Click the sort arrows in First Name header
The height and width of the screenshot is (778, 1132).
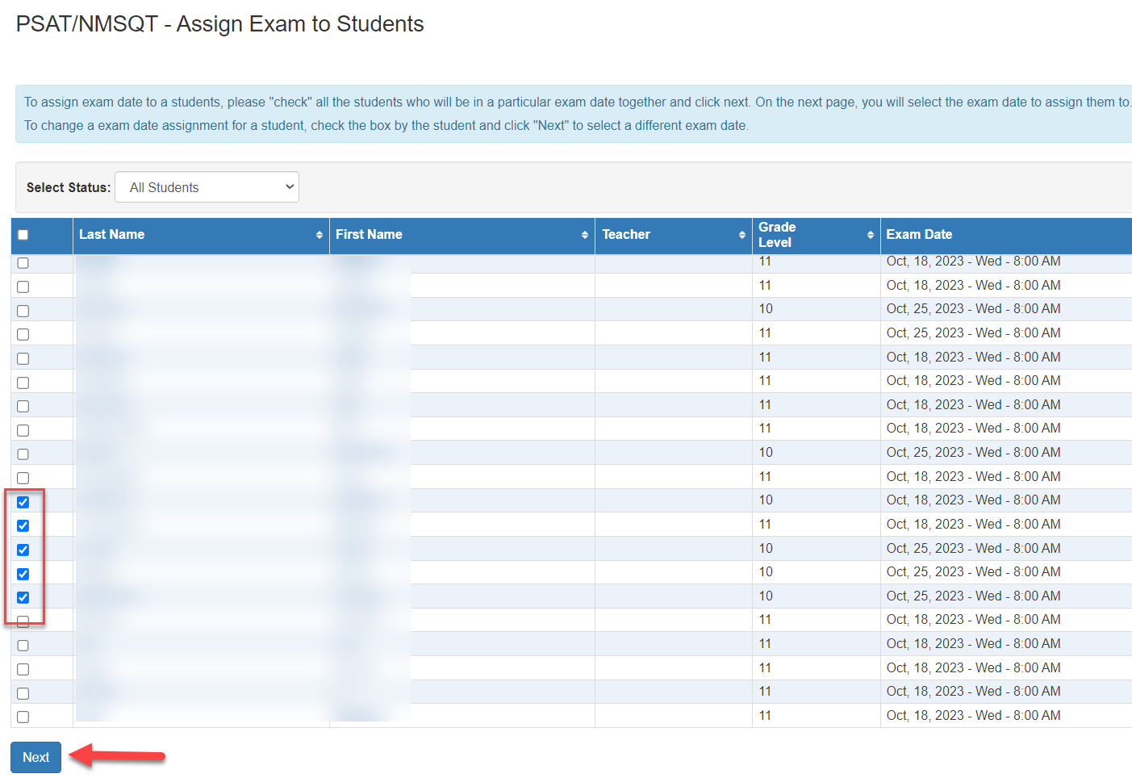(585, 235)
